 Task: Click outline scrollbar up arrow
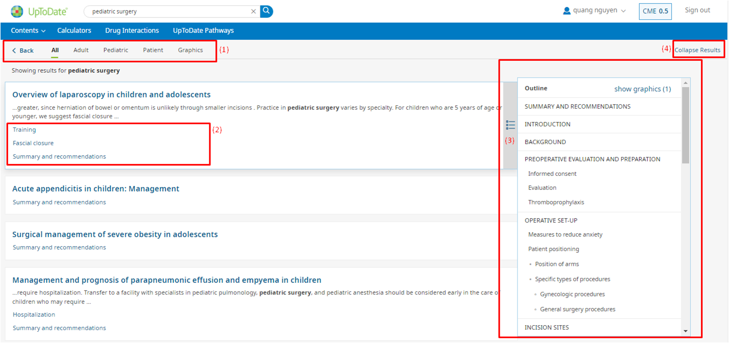coord(685,83)
